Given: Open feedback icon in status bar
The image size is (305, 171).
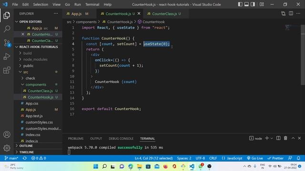Looking at the screenshot, I should [290, 158].
